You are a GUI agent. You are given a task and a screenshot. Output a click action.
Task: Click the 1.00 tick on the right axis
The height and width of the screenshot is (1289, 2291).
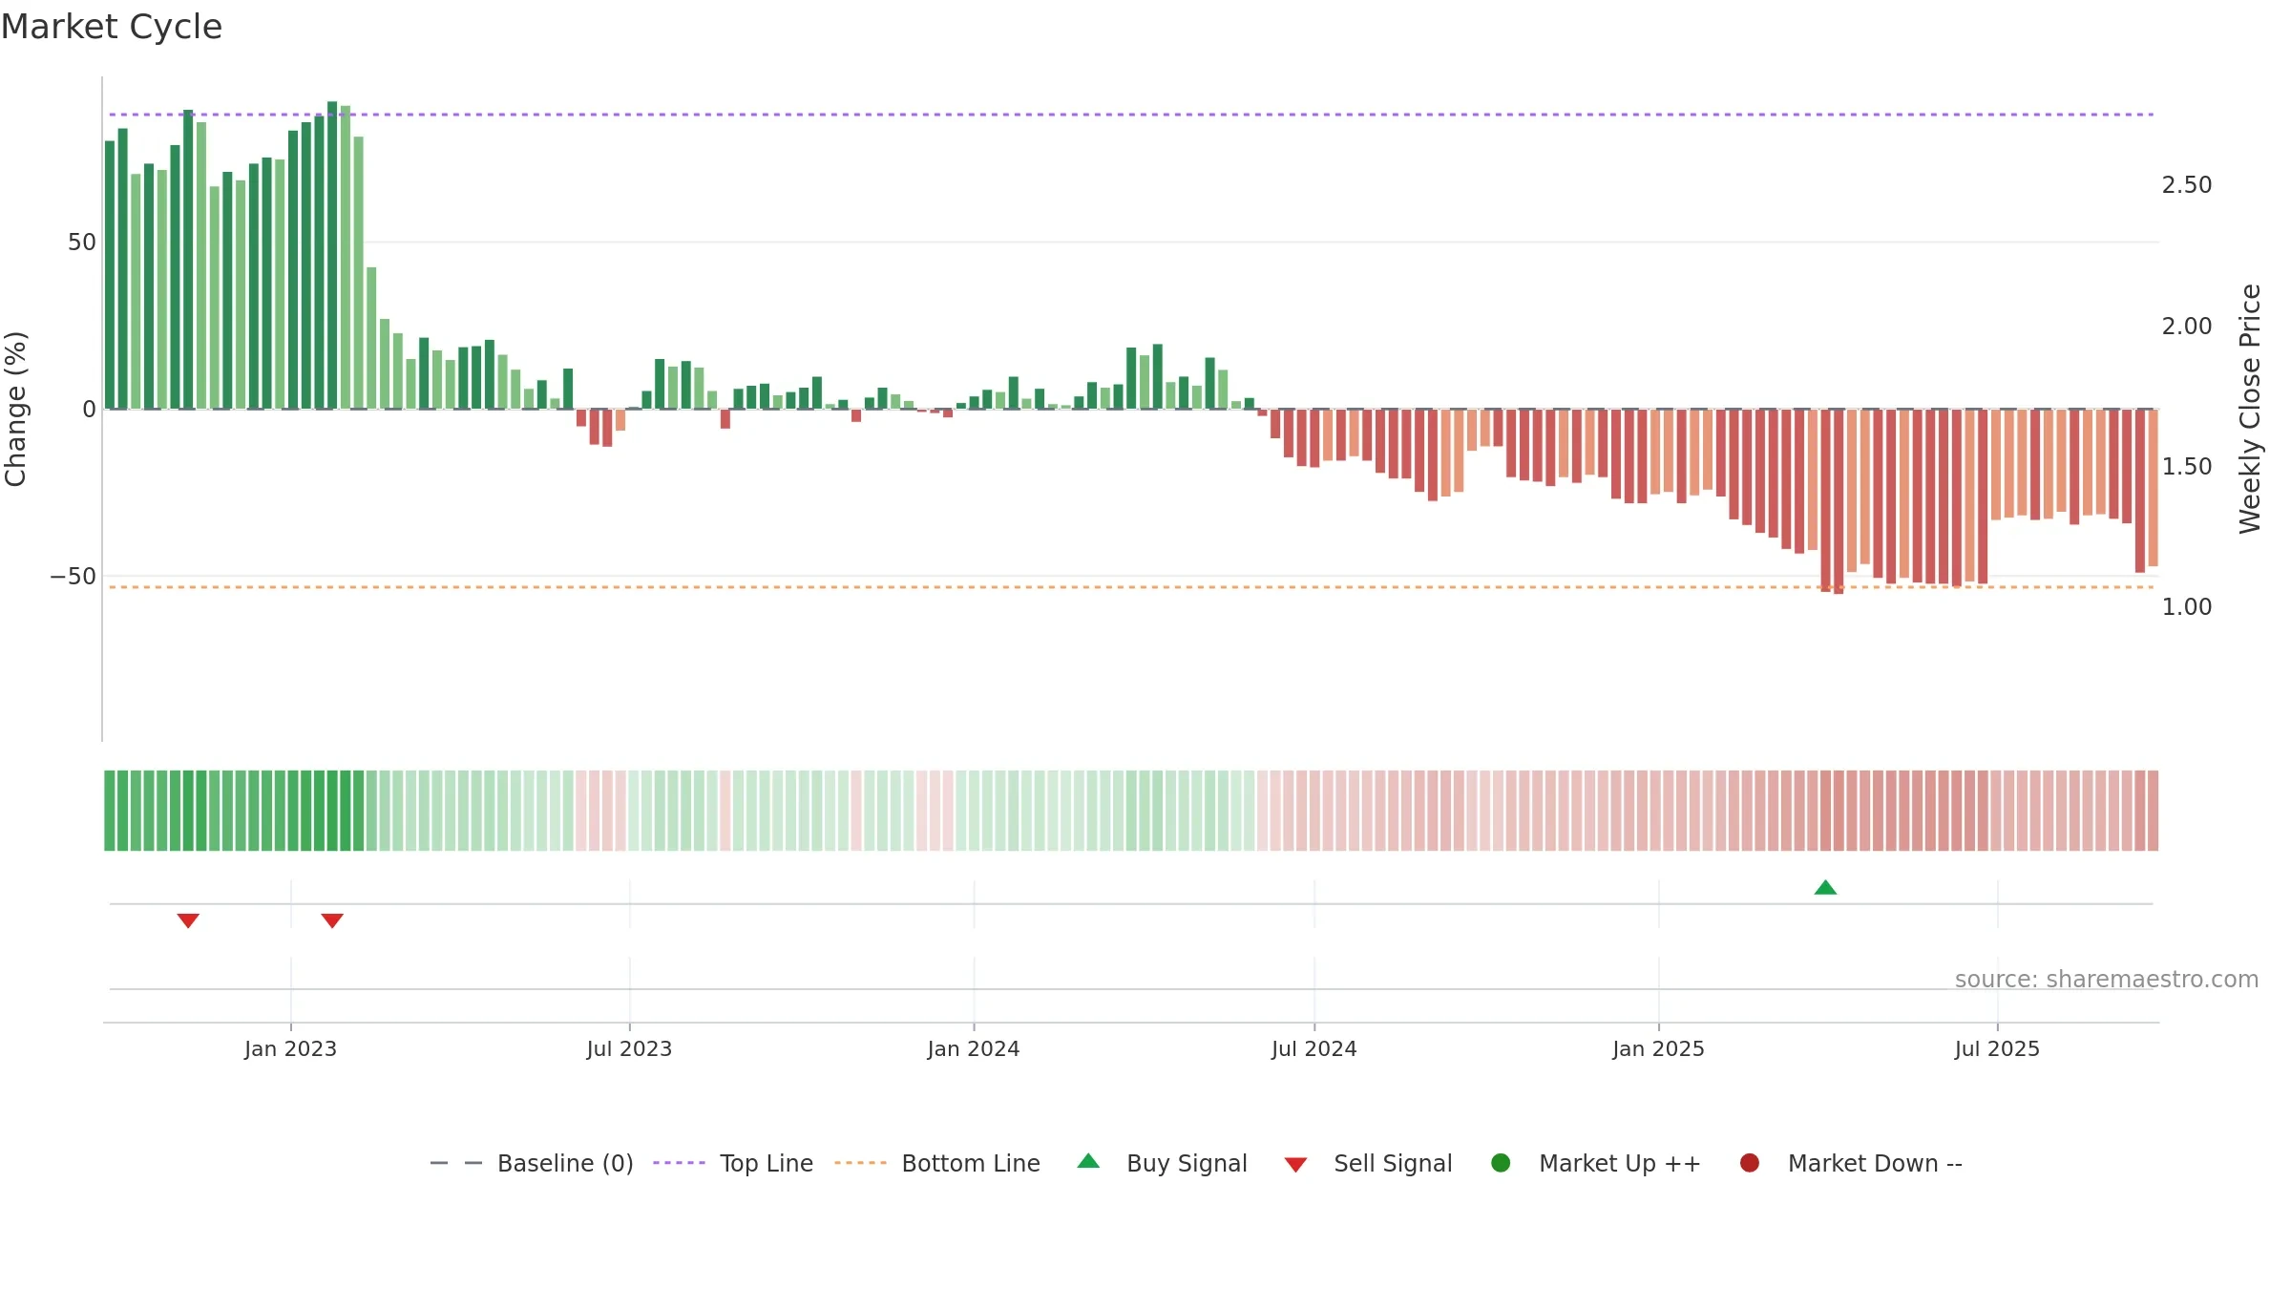pos(2187,607)
